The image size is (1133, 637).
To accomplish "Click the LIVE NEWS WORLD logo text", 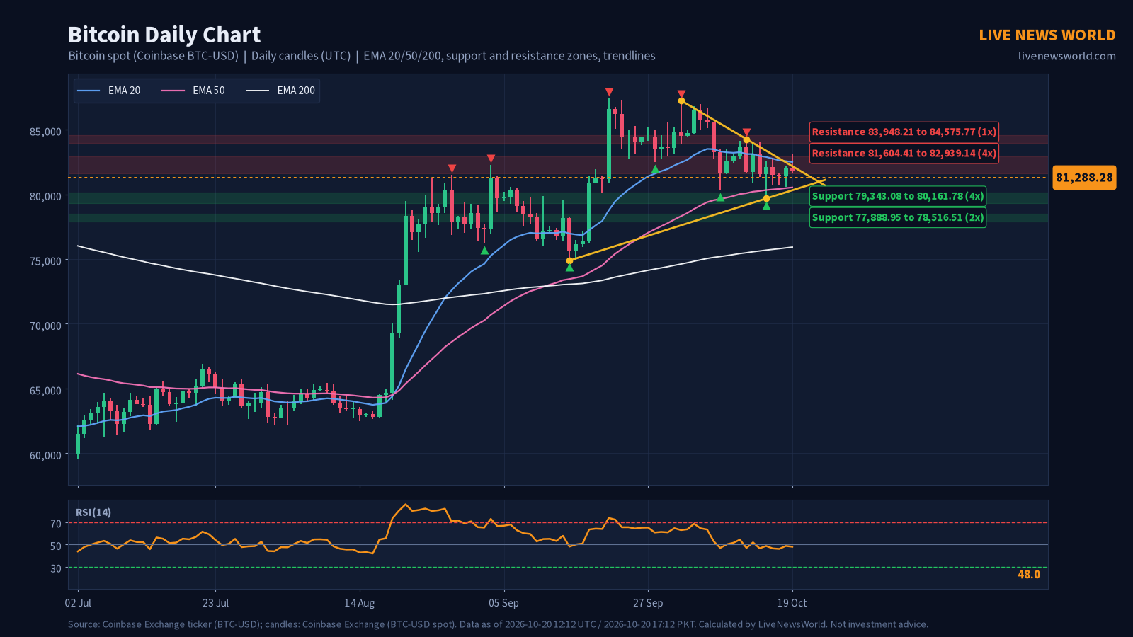I will click(1047, 35).
